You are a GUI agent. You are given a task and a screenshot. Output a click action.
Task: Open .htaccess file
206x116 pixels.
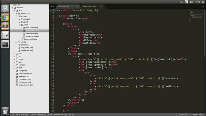(24, 45)
